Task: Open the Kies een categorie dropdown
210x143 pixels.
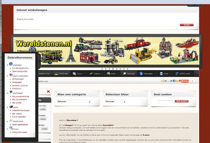Action: (x=74, y=102)
